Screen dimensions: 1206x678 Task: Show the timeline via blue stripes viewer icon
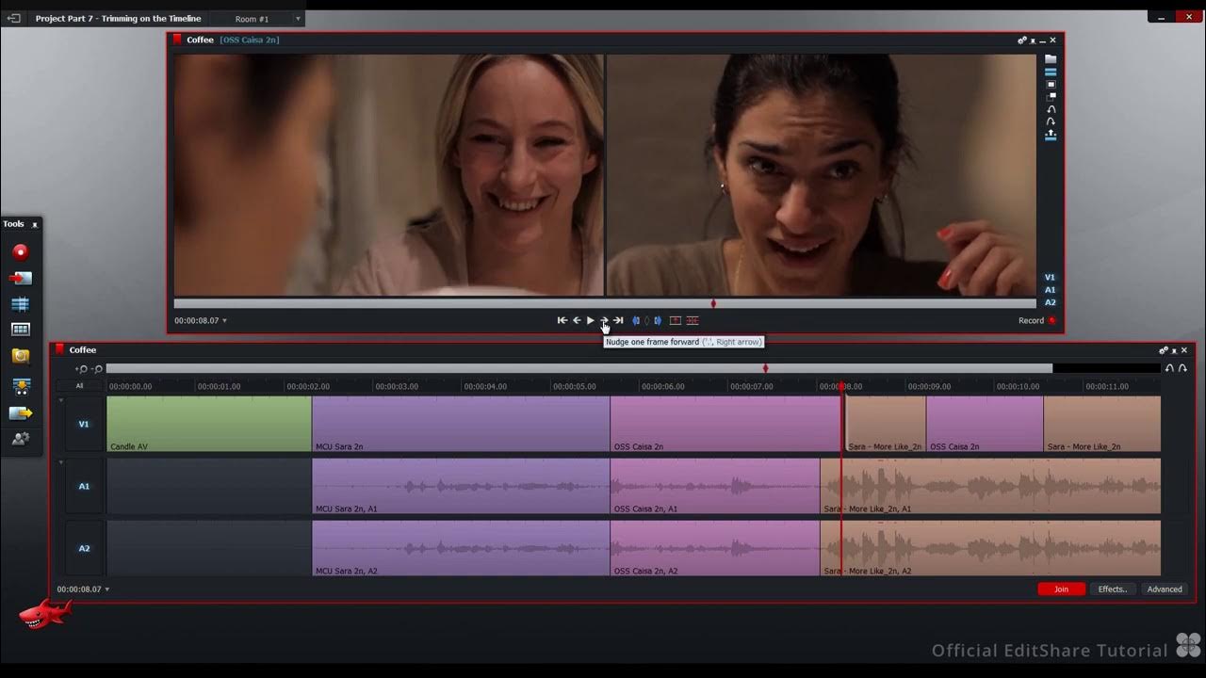(x=1051, y=72)
